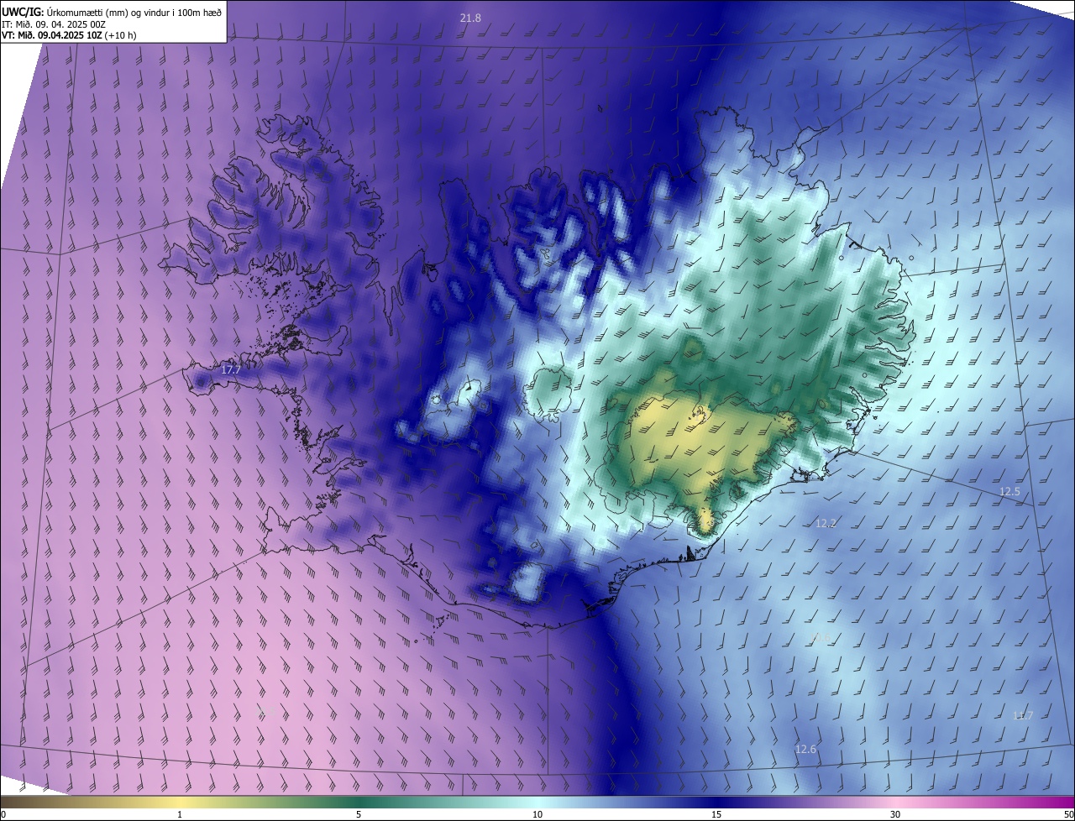Click the faint 10.6 value label on the map
The width and height of the screenshot is (1075, 821).
822,638
